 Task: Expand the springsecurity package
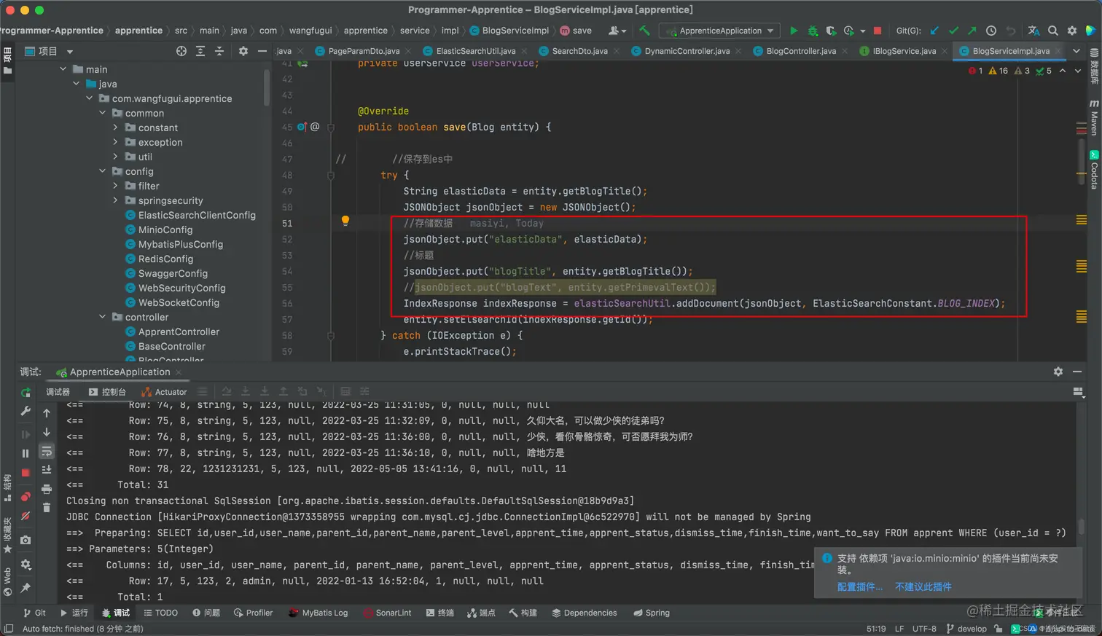[x=115, y=200]
